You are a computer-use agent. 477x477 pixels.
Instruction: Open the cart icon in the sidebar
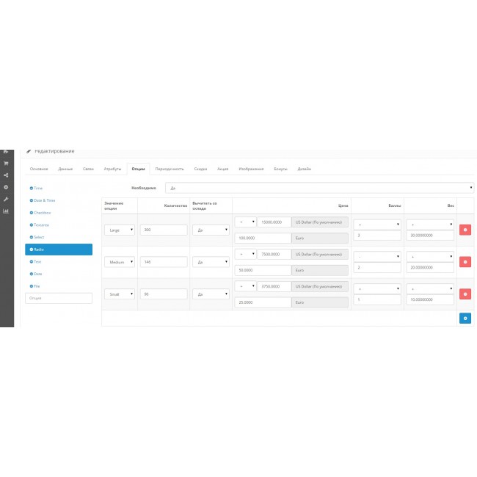coord(6,163)
